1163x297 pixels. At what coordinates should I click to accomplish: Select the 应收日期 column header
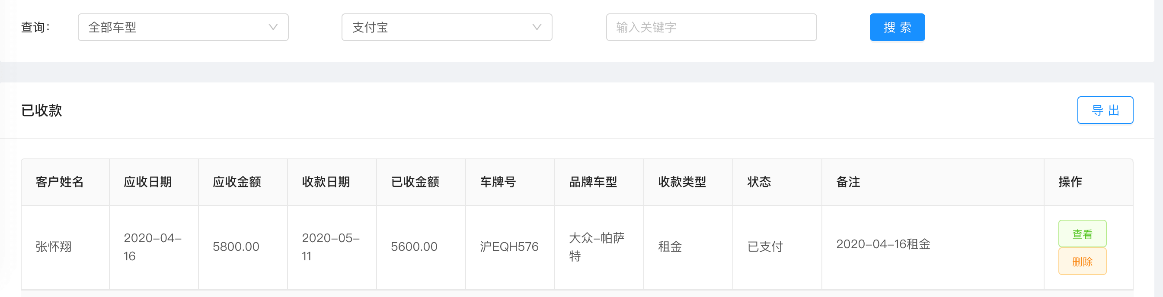(x=147, y=182)
